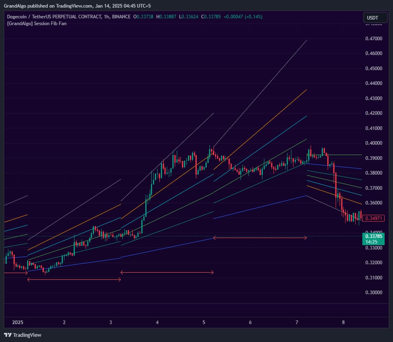Click the red 0.34971 price marker

pyautogui.click(x=373, y=218)
